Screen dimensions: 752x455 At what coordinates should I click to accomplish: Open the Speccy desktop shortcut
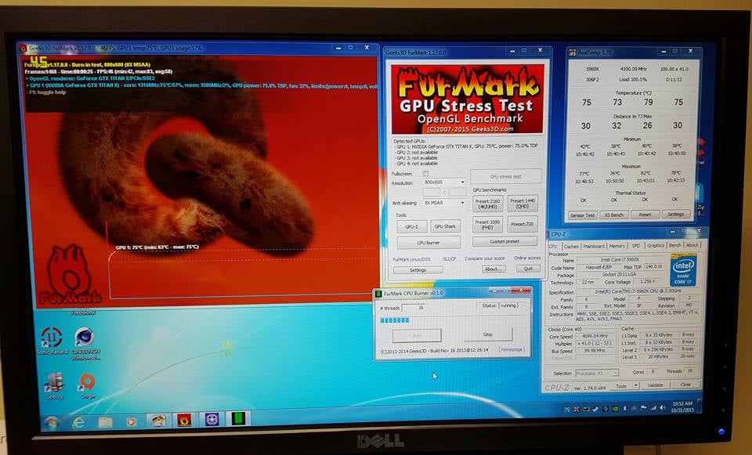tap(54, 386)
